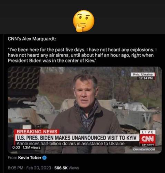Viewport: 165px width, 173px height.
Task: Click the 2:14 AM PT time tag
Action: pyautogui.click(x=148, y=145)
